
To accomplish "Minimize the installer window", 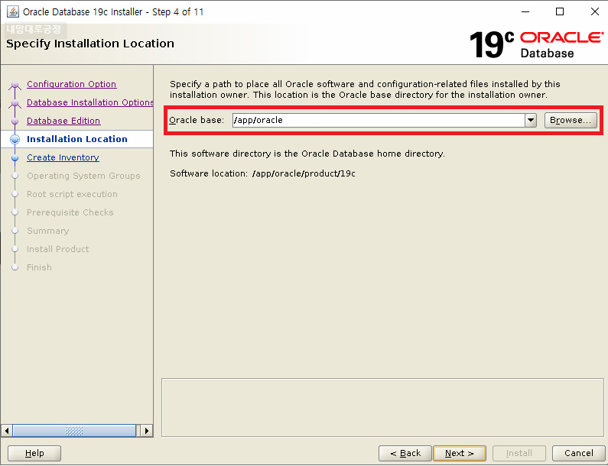I will click(x=525, y=11).
